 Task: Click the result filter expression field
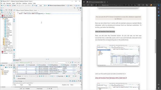tap(49, 62)
